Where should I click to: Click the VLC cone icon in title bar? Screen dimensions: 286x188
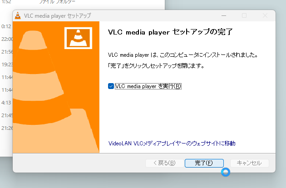(x=18, y=16)
